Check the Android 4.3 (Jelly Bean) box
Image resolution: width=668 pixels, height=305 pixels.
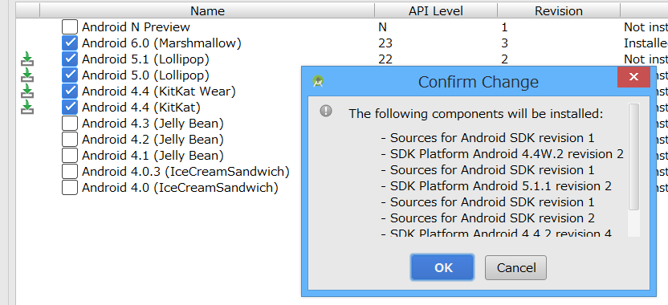[x=69, y=123]
